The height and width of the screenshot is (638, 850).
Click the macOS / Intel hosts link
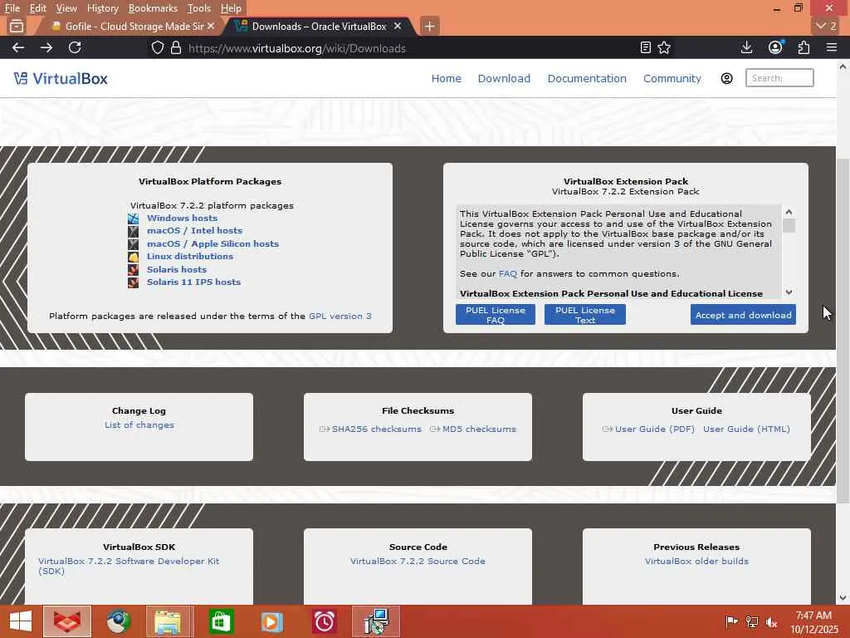pyautogui.click(x=194, y=231)
